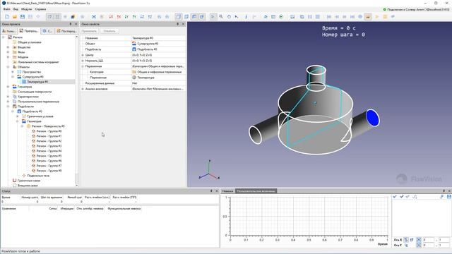Click the Ось Y maximum value field
The image size is (452, 254).
click(444, 245)
